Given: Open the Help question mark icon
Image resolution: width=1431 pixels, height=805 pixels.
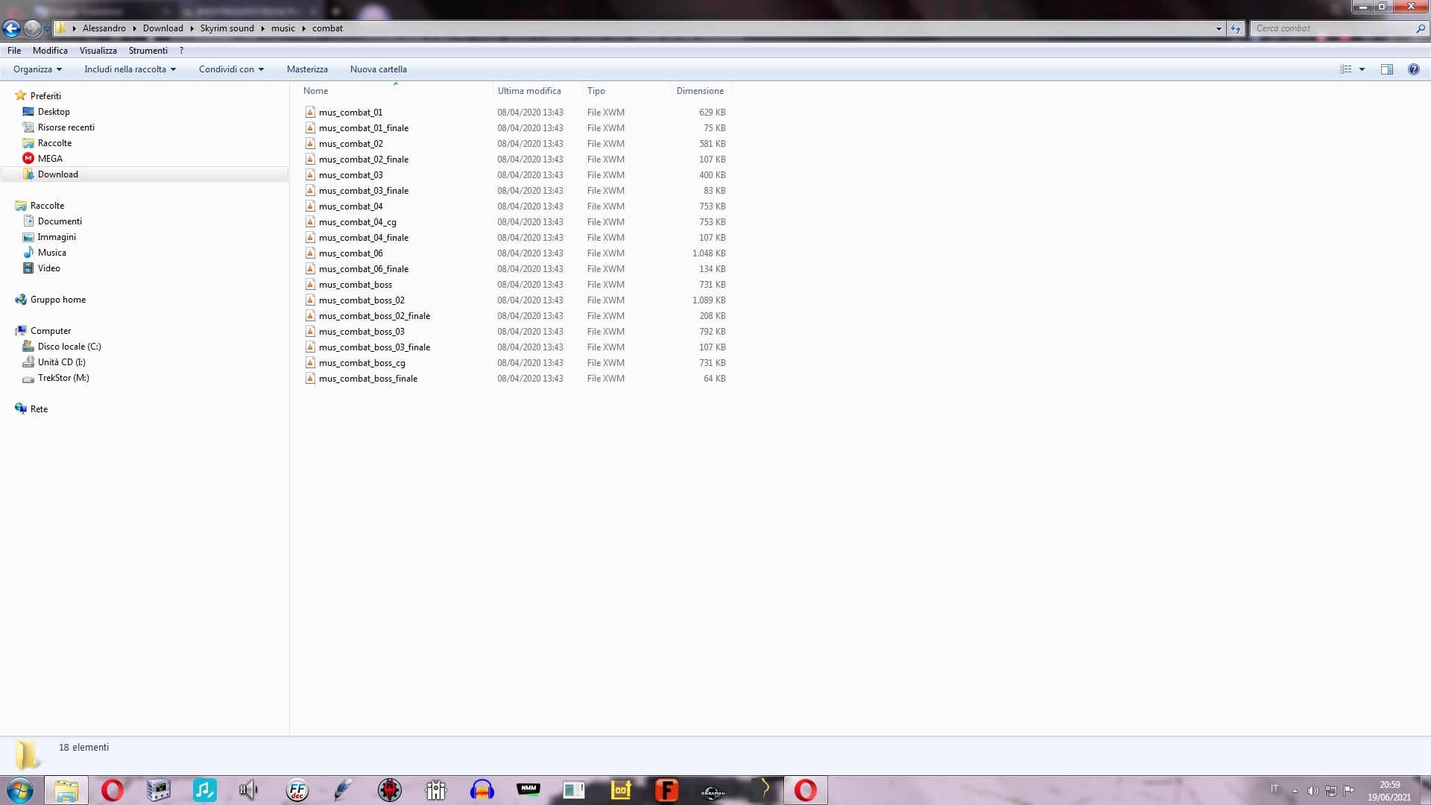Looking at the screenshot, I should click(x=1413, y=69).
